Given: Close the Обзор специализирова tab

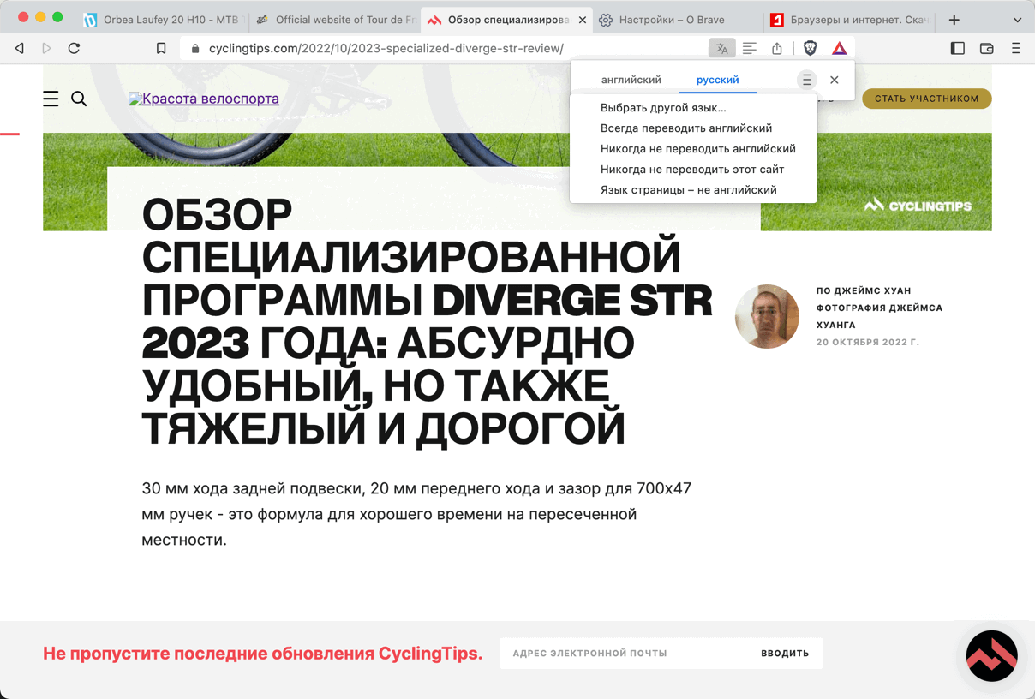Looking at the screenshot, I should click(583, 20).
